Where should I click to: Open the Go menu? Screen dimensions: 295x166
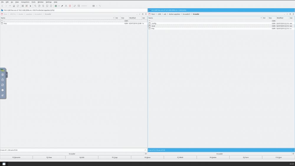12,2
